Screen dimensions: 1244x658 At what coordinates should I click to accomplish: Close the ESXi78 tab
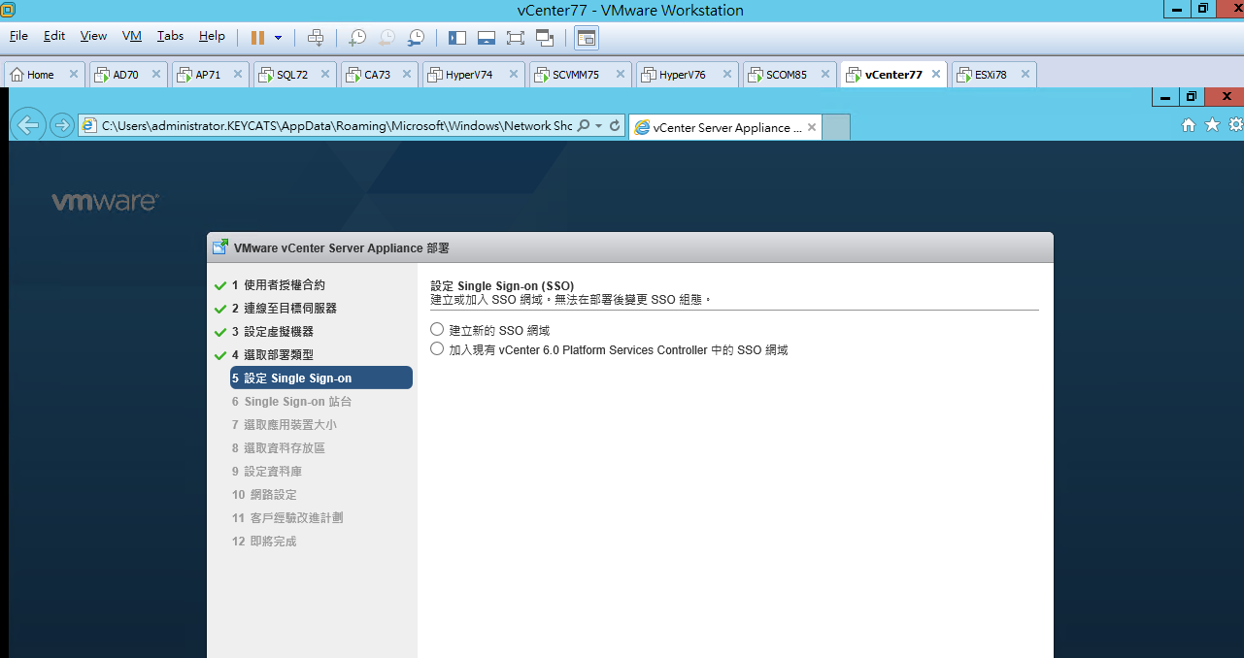click(1025, 74)
